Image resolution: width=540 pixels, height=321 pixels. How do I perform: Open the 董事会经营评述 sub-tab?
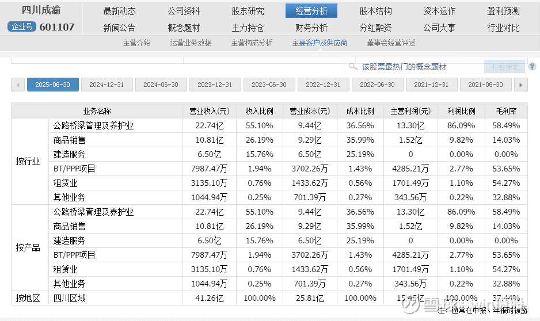[391, 43]
